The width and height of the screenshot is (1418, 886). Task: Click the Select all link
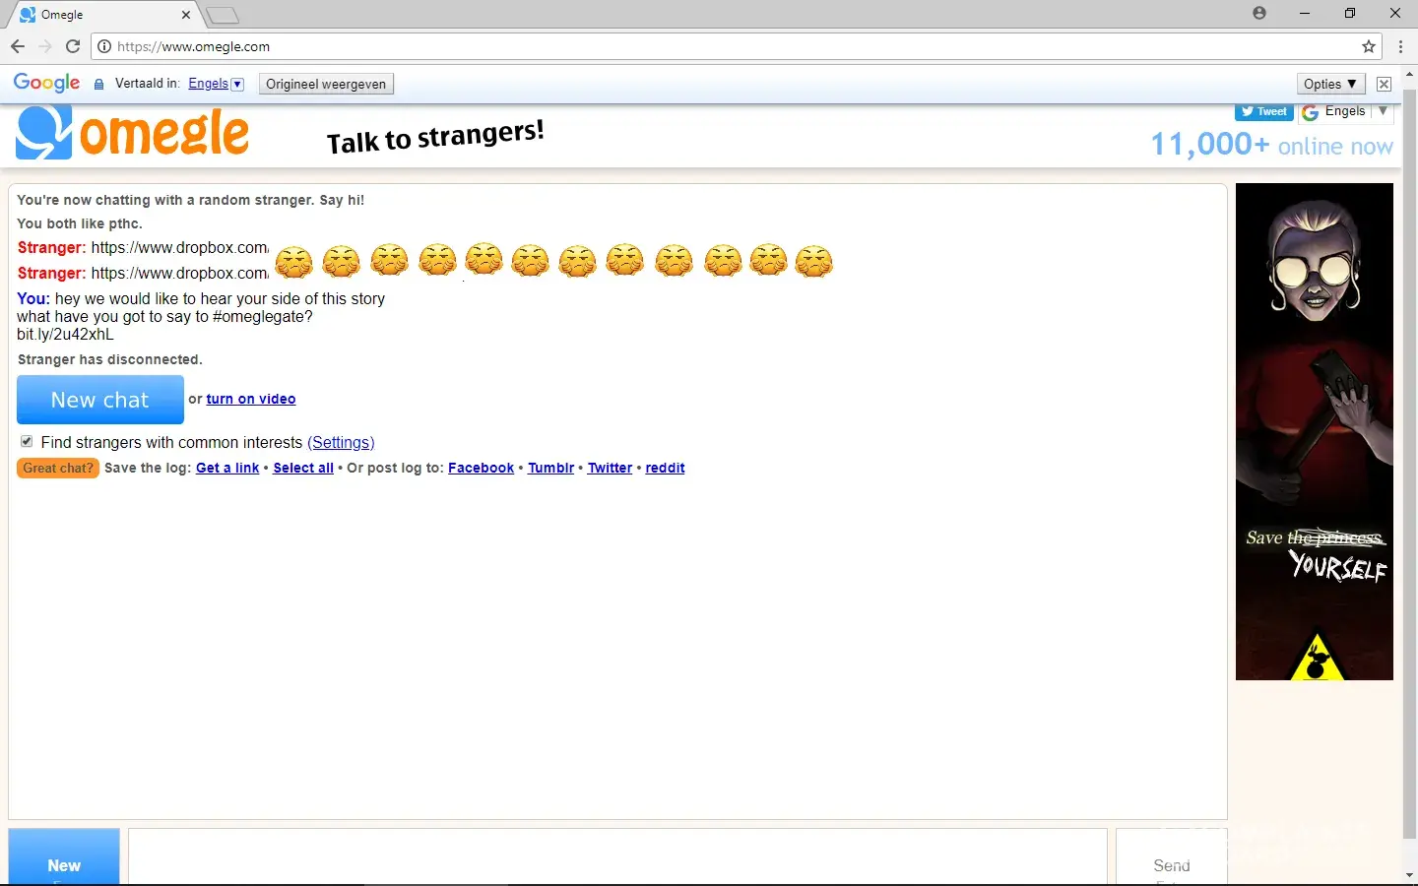point(303,469)
